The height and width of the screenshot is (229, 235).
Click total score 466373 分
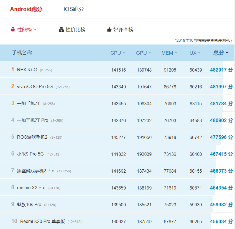coord(221,171)
